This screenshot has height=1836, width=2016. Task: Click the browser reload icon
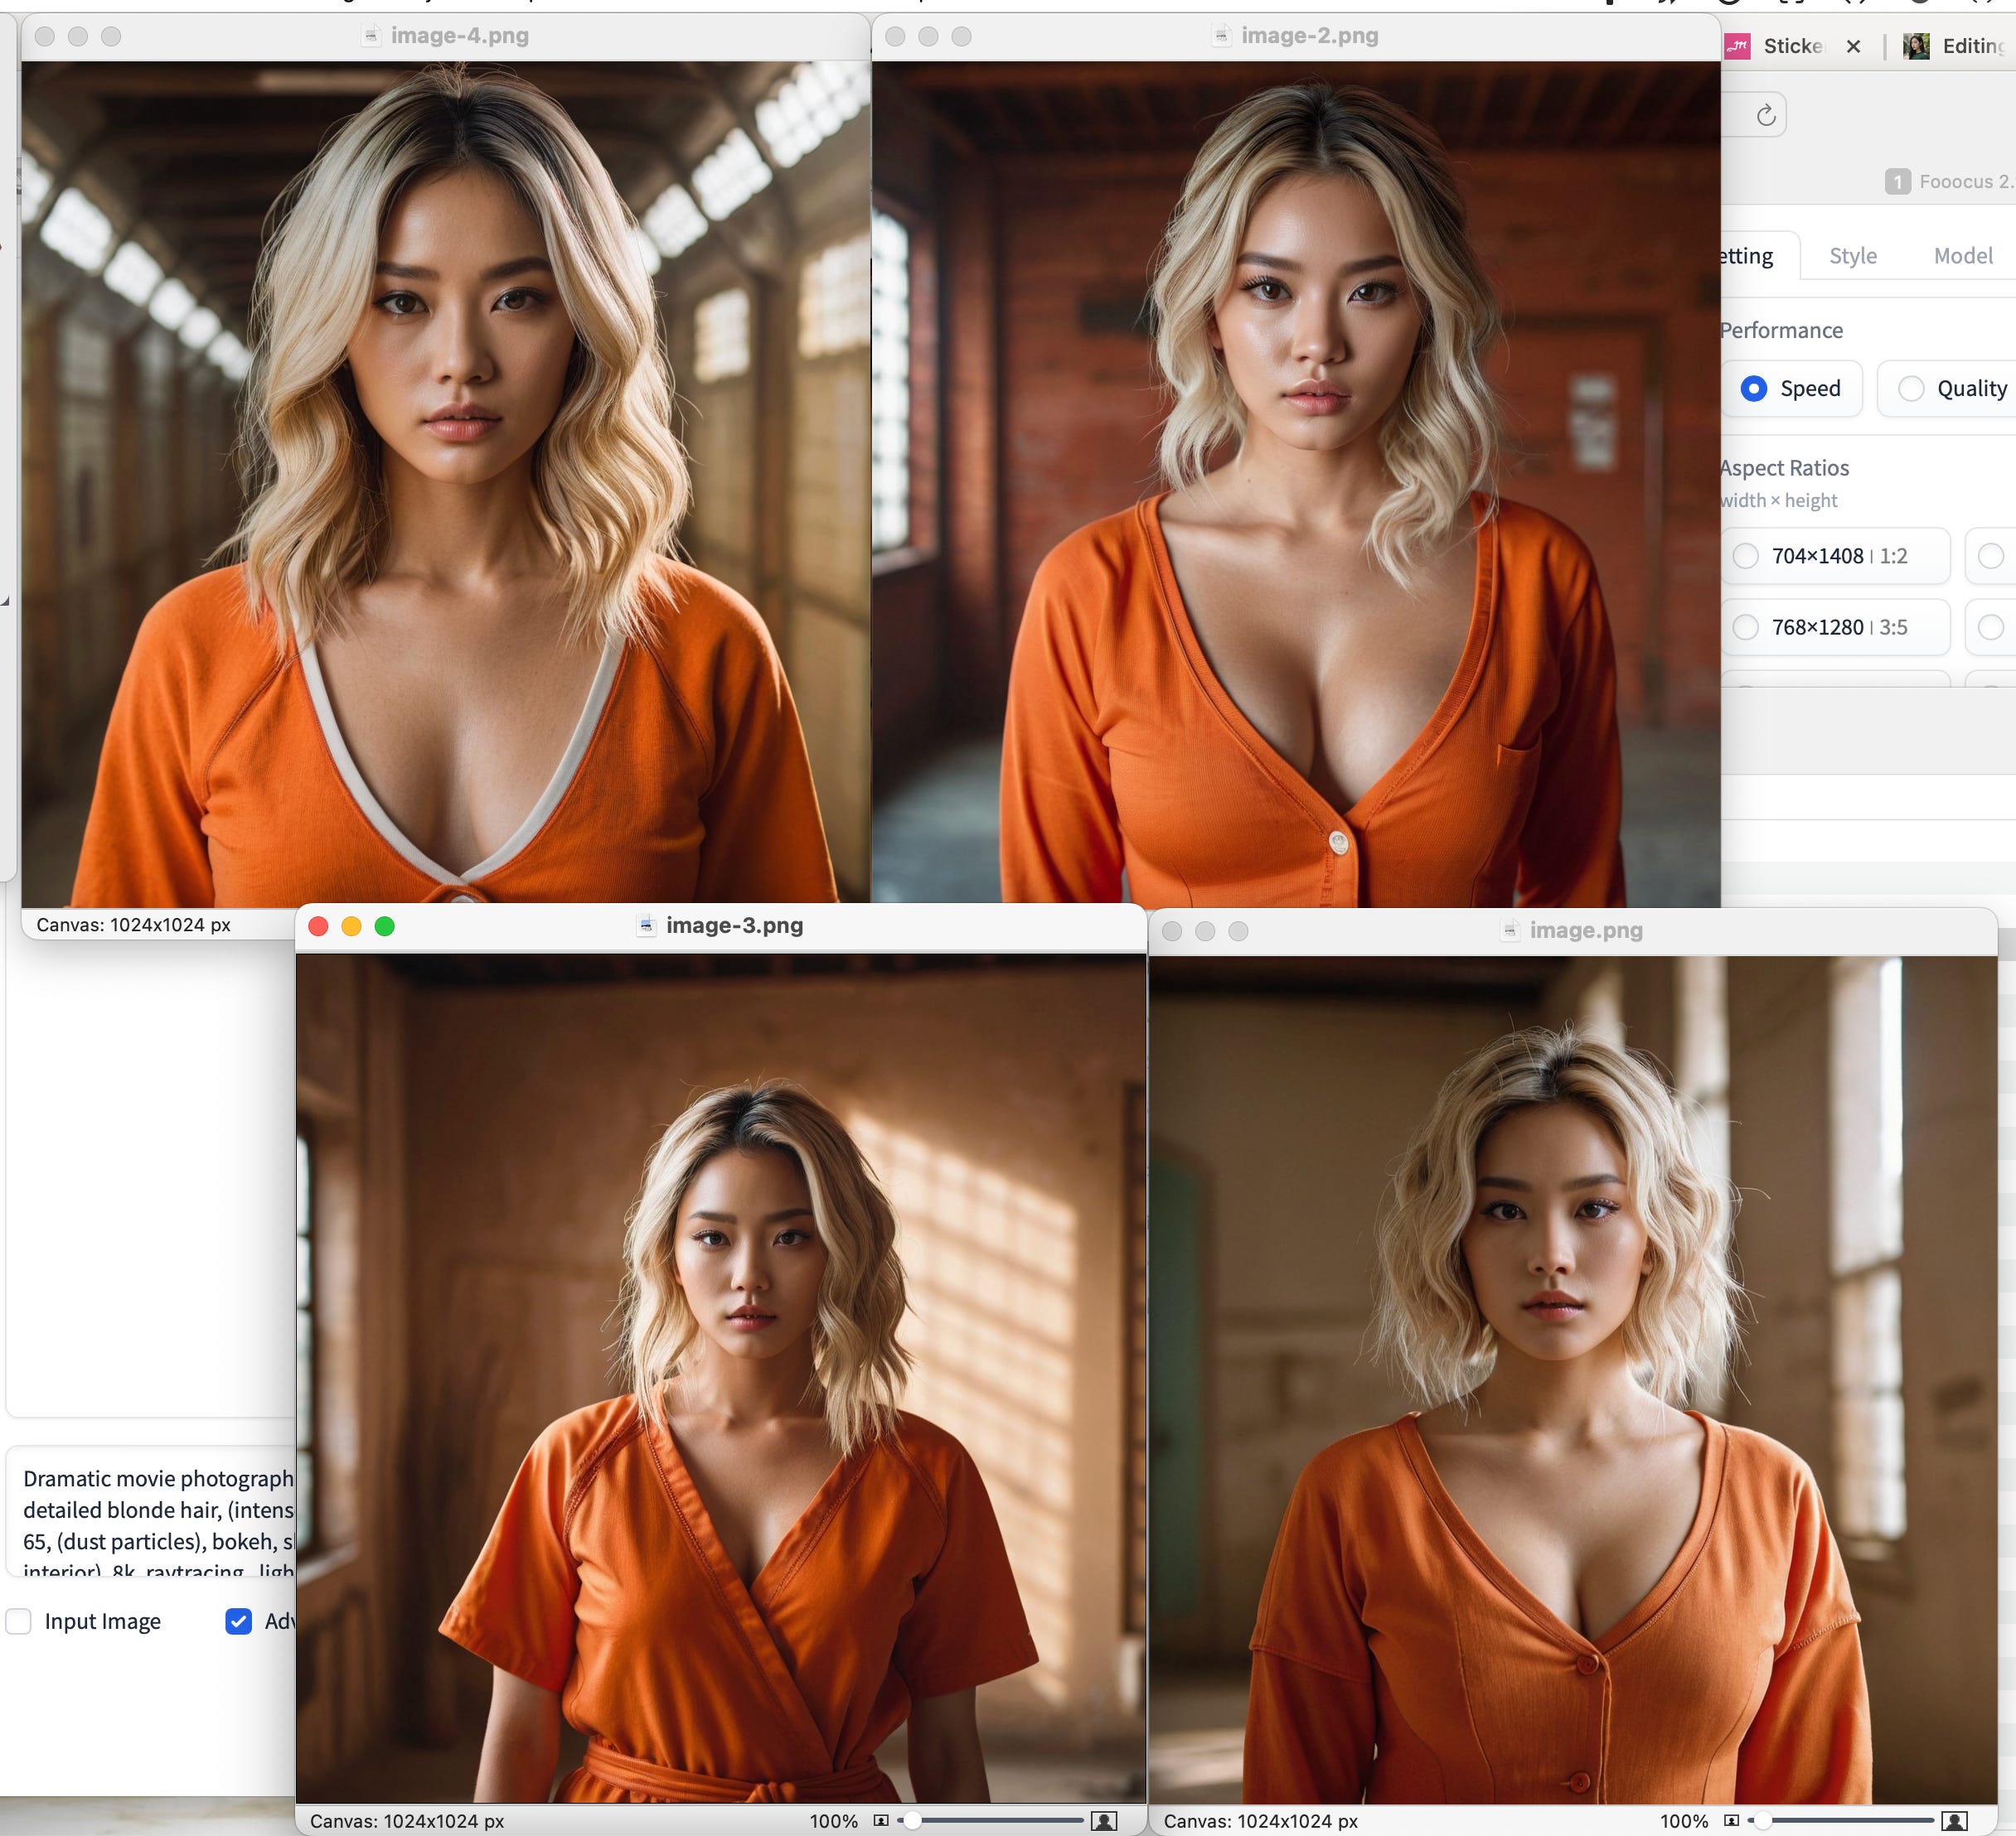[1766, 115]
